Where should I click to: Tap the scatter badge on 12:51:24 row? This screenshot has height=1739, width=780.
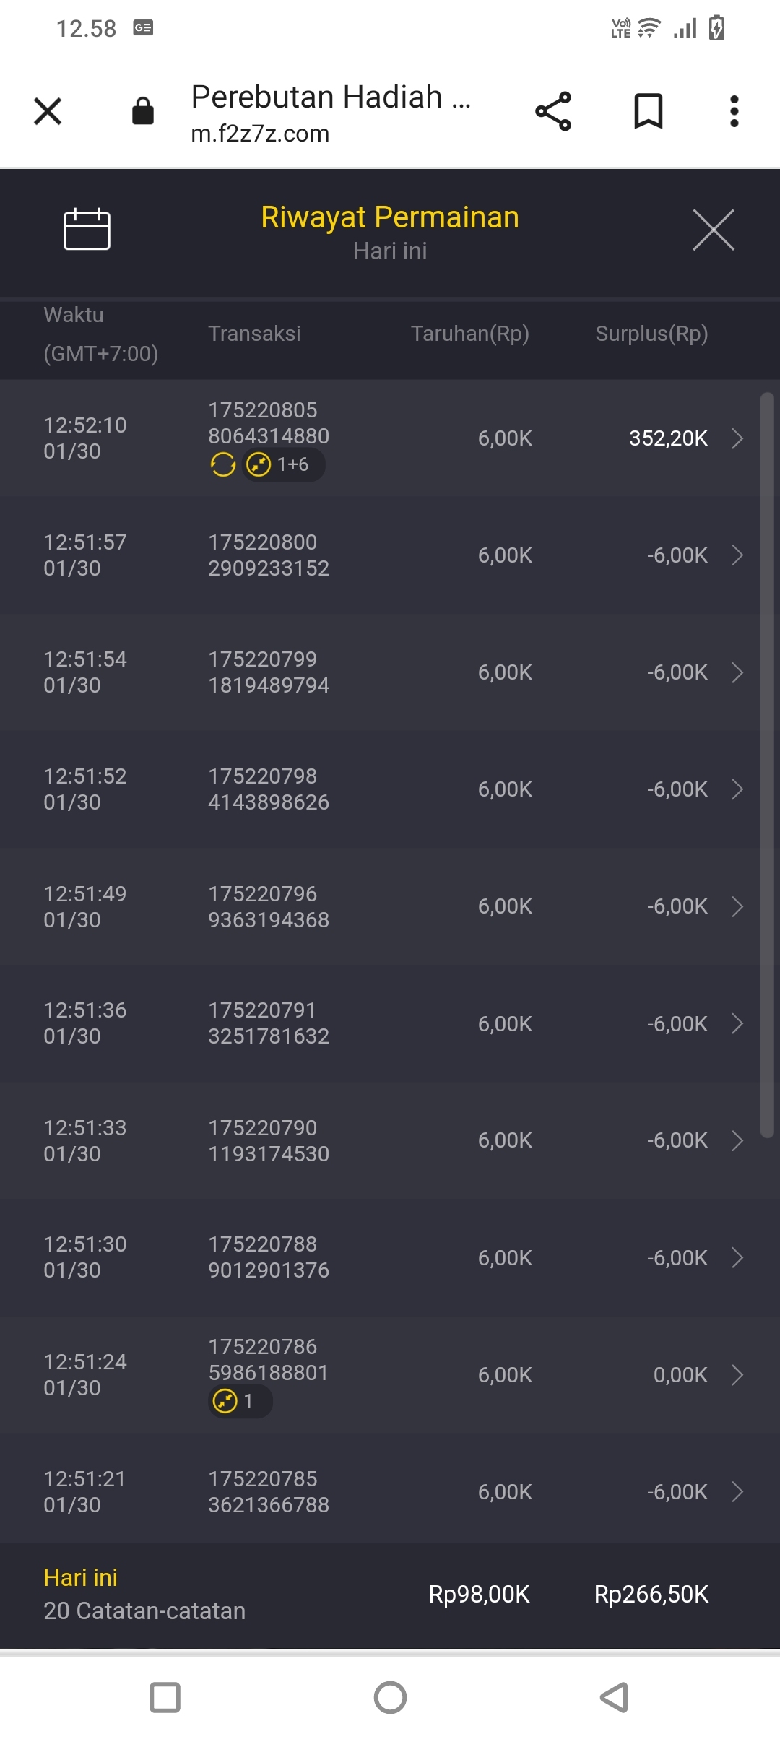pyautogui.click(x=240, y=1401)
